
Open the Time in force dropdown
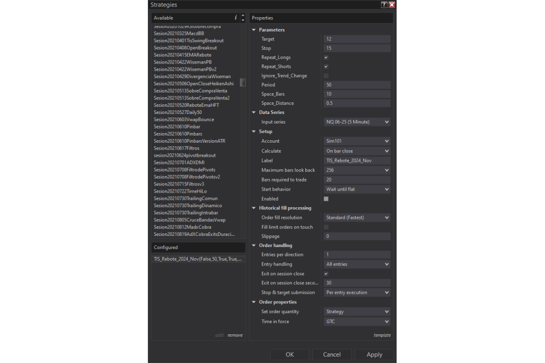pyautogui.click(x=357, y=322)
